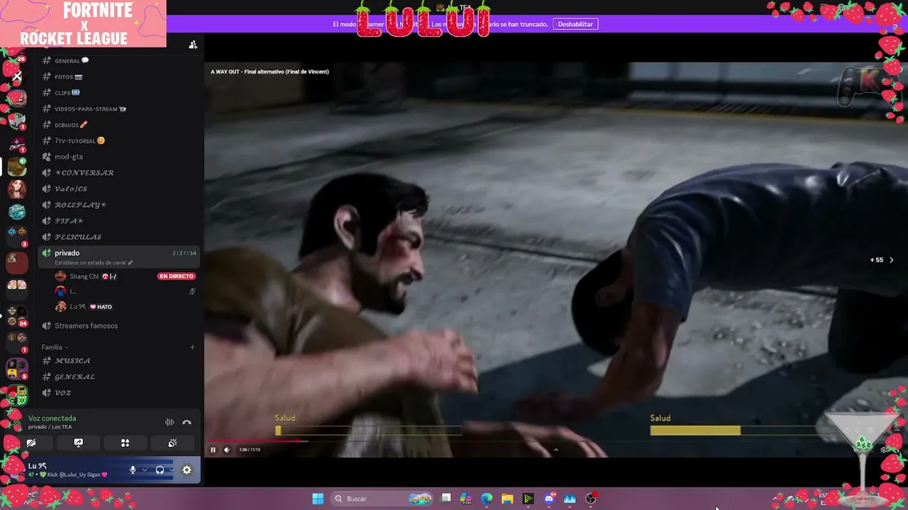Image resolution: width=908 pixels, height=510 pixels.
Task: Disconnect from the voice call
Action: 187,422
